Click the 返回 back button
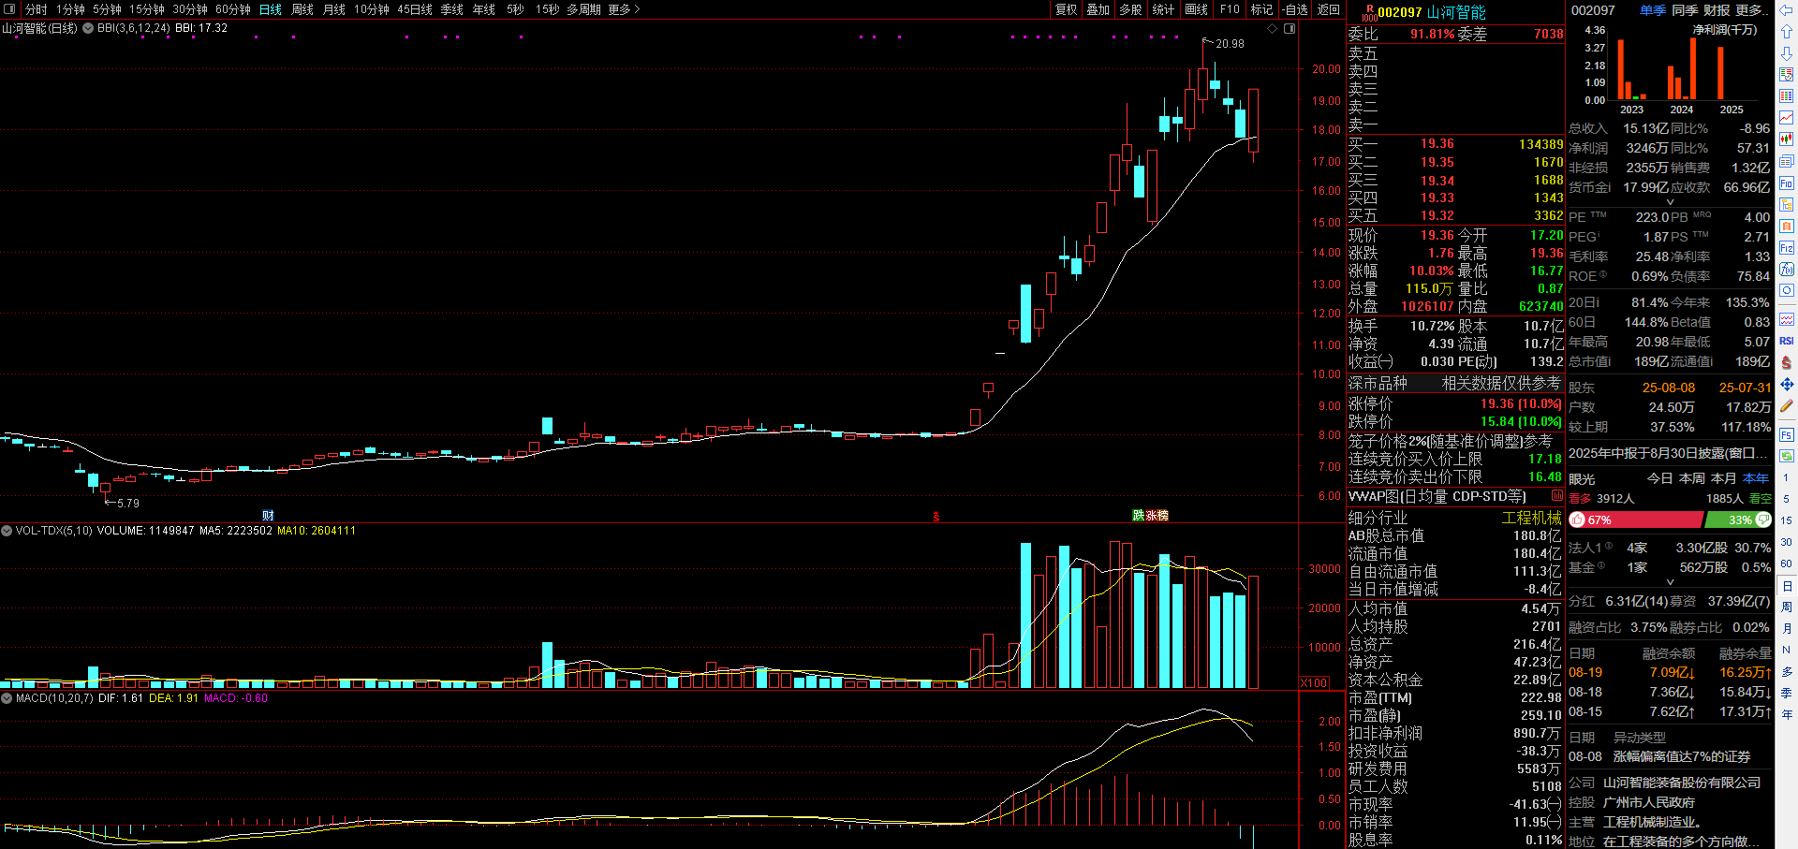1798x849 pixels. pos(1329,9)
